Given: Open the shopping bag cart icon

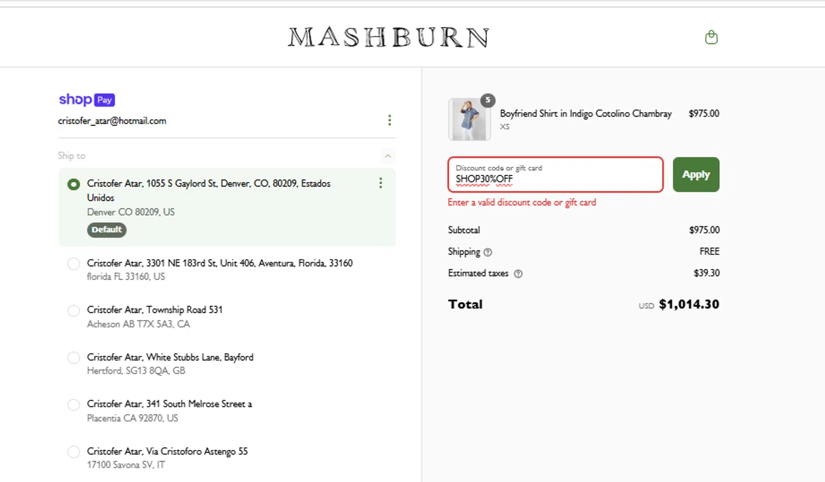Looking at the screenshot, I should [711, 37].
